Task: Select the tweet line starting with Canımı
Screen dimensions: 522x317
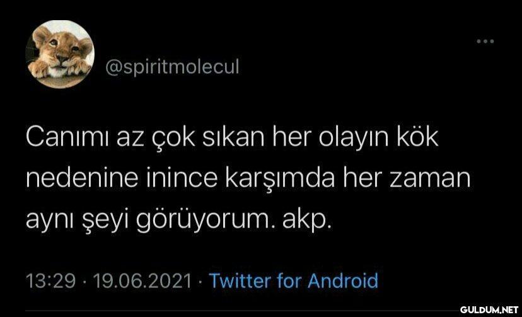Action: click(x=232, y=138)
